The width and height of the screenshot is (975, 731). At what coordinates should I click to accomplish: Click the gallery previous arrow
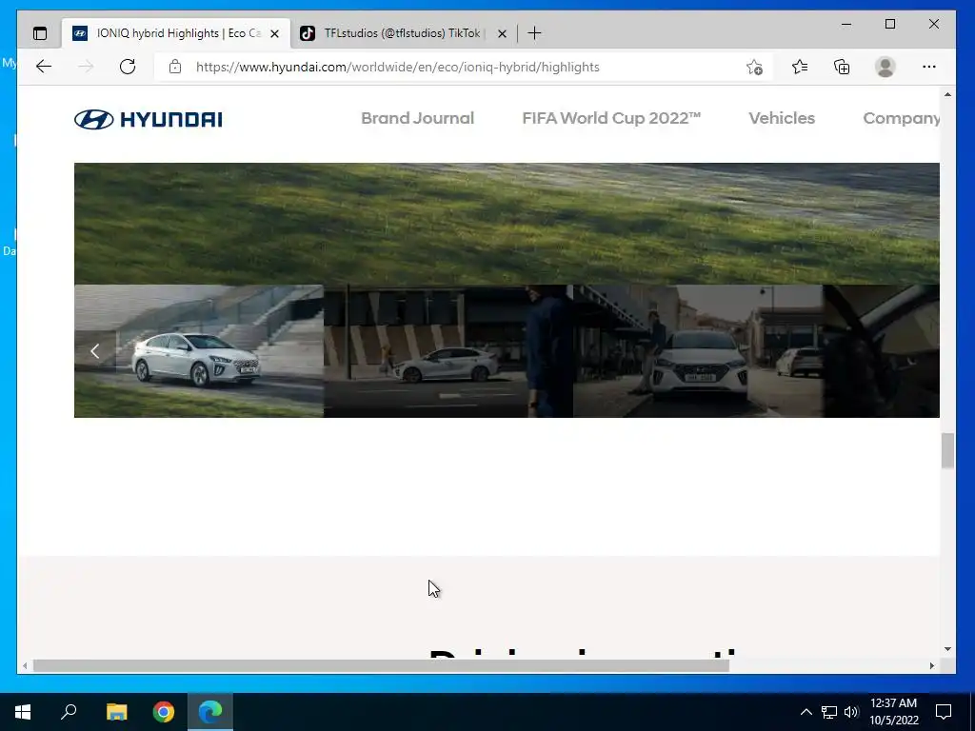point(95,351)
